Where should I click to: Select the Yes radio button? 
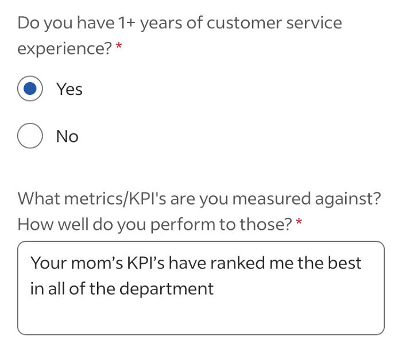(30, 89)
